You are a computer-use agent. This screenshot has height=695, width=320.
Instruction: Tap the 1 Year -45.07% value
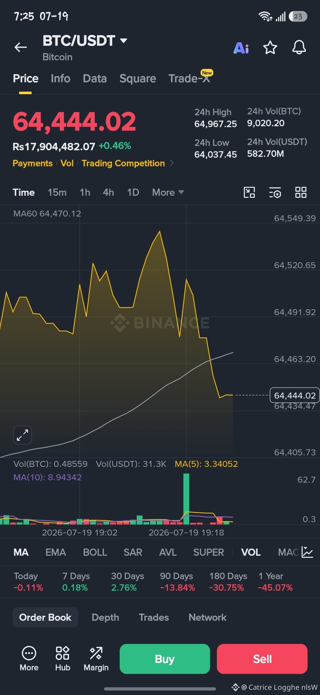click(275, 587)
